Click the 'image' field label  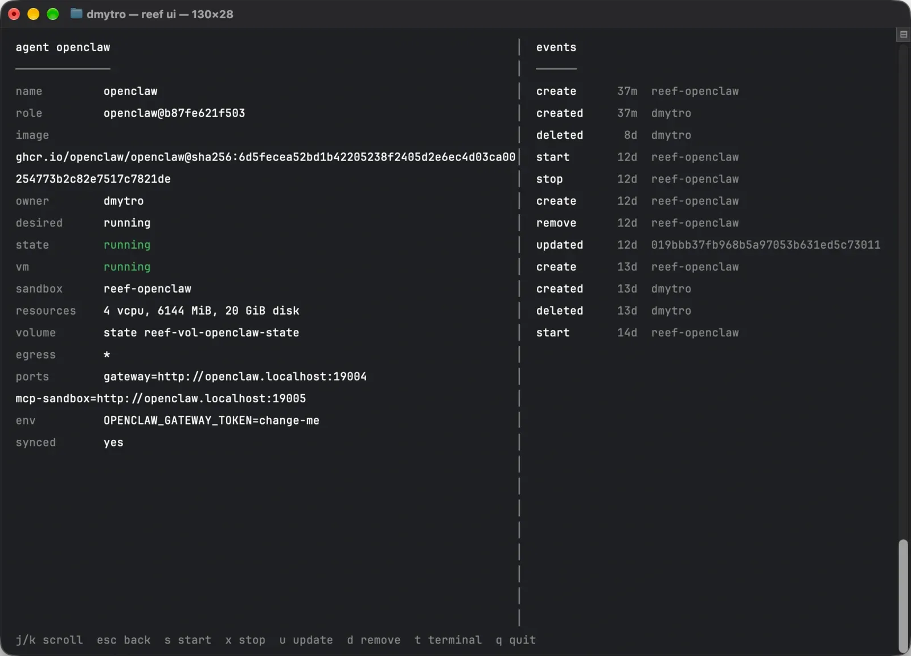click(x=32, y=135)
